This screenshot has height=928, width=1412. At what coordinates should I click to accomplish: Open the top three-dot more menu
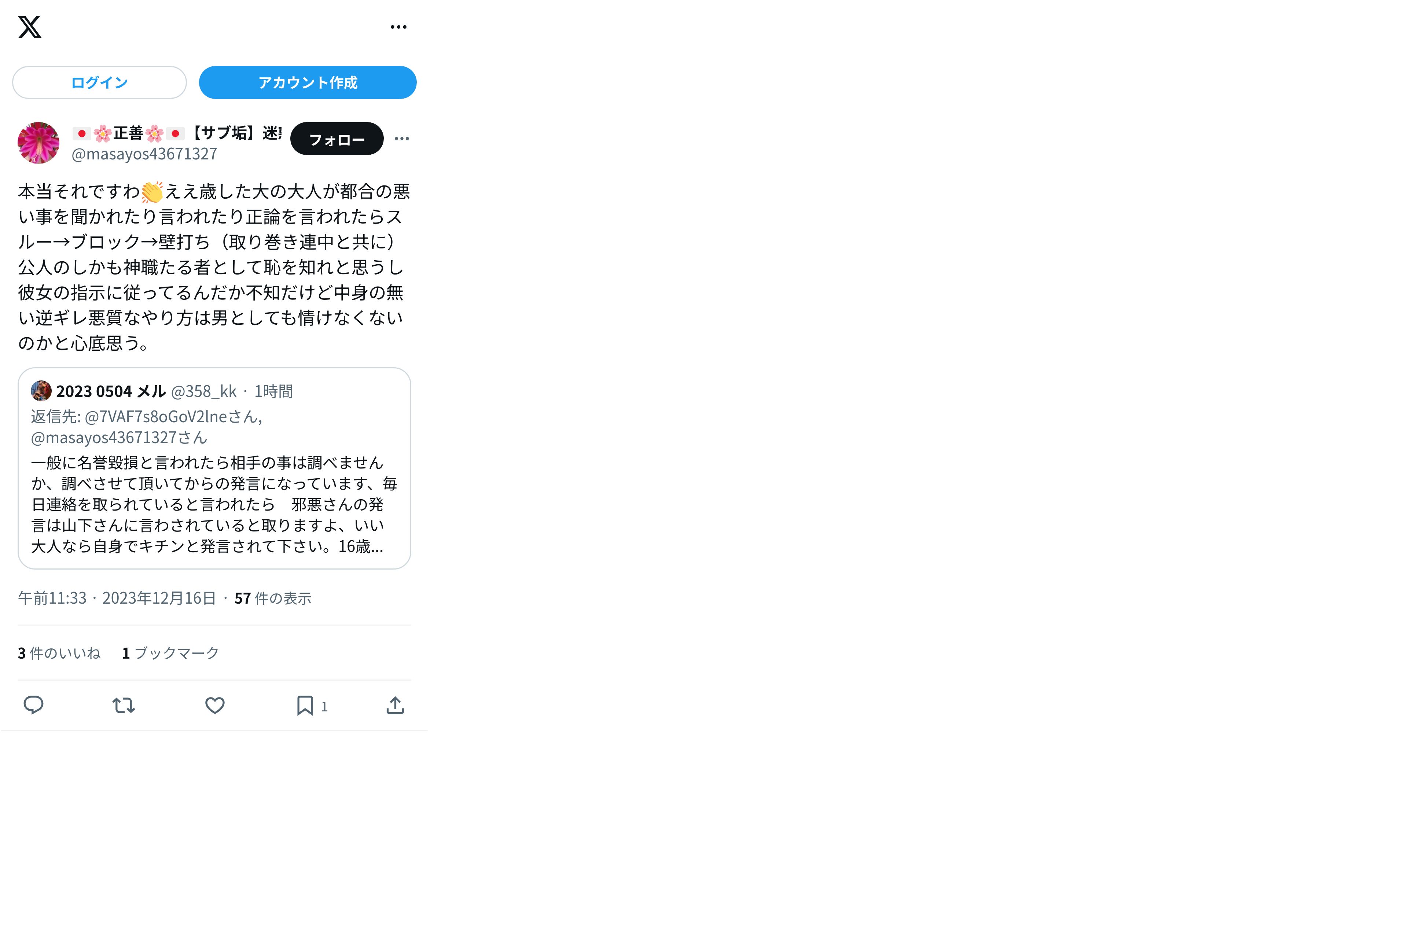point(398,27)
